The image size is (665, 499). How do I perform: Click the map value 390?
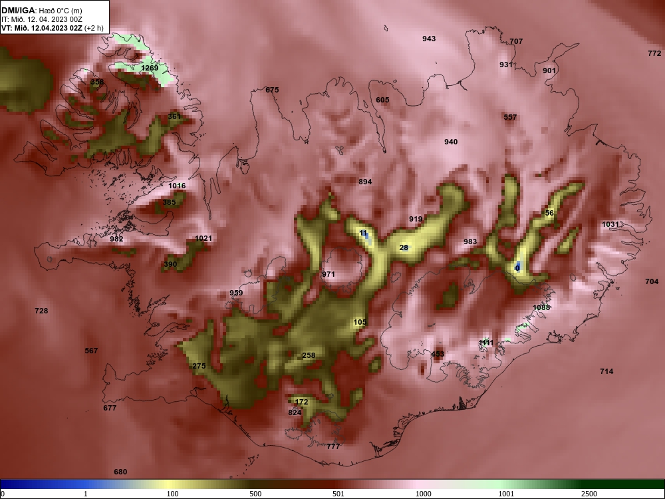pyautogui.click(x=170, y=264)
